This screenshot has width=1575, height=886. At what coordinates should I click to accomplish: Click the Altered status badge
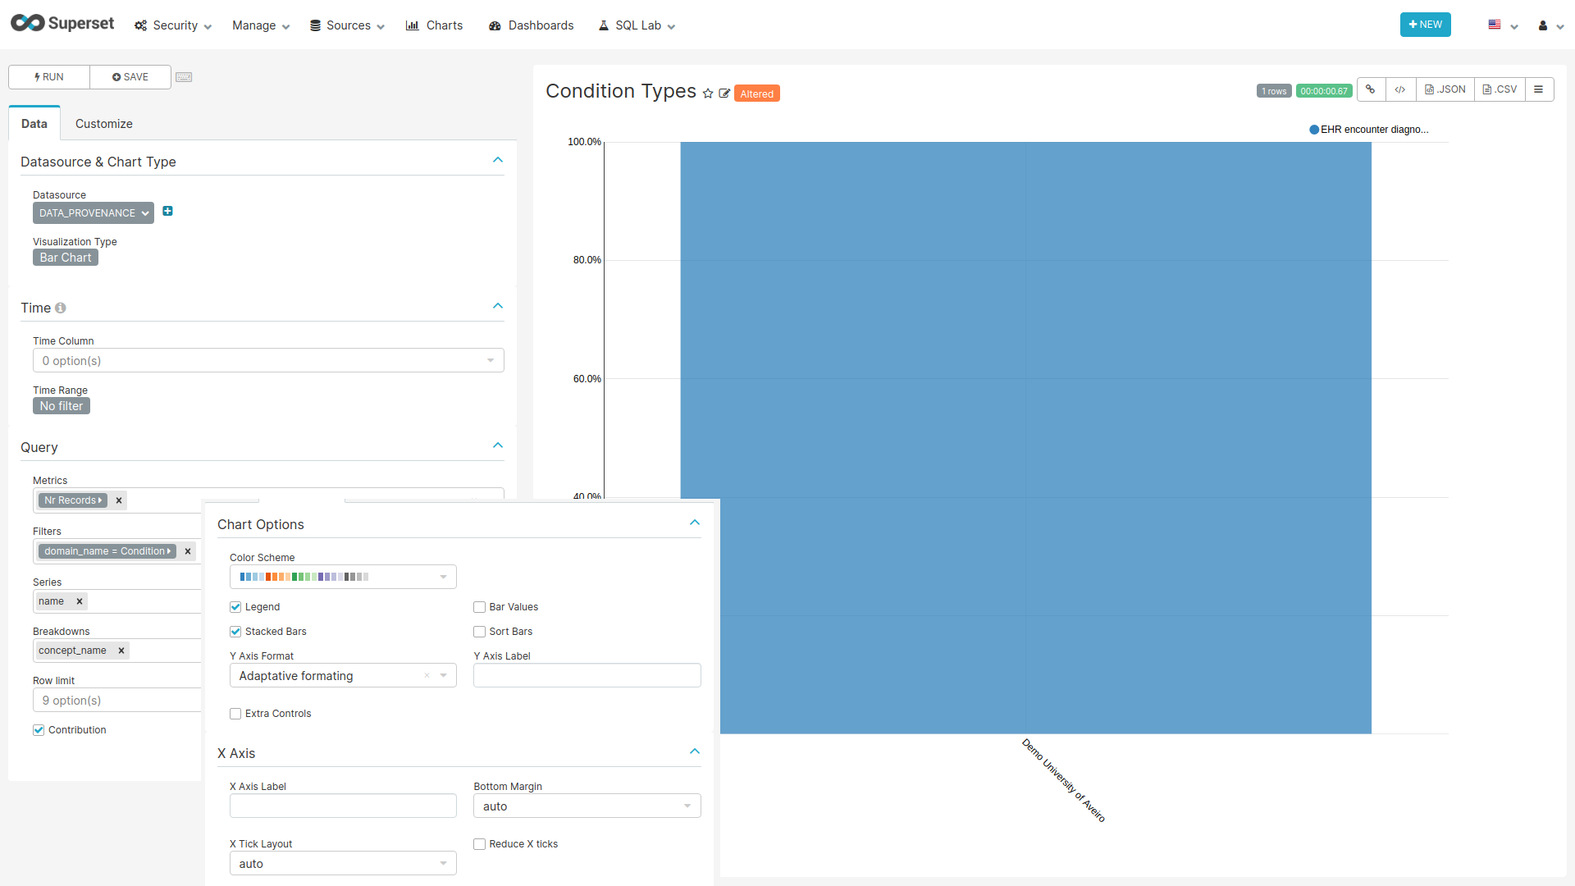pyautogui.click(x=756, y=94)
